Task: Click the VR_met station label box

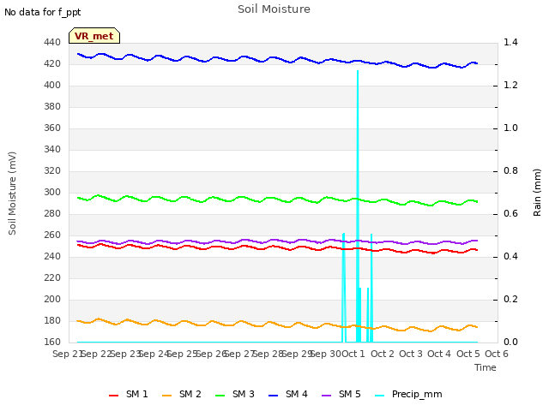Action: [x=94, y=36]
